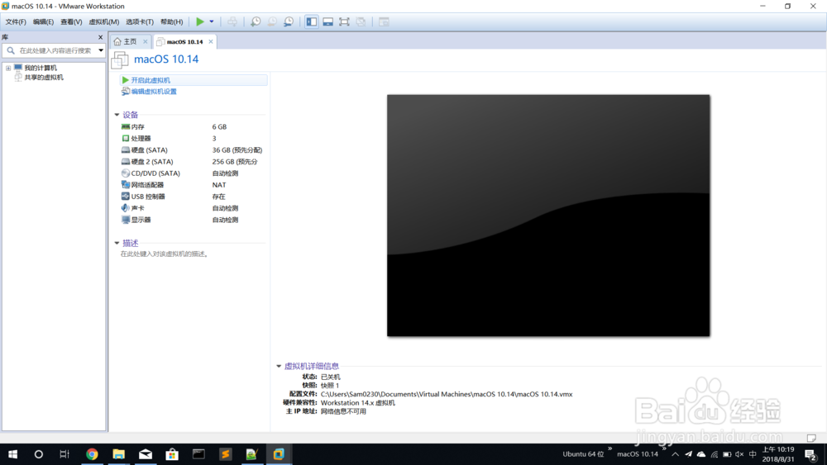This screenshot has height=465, width=827.
Task: Click 编辑虚拟机设置 link
Action: click(154, 92)
